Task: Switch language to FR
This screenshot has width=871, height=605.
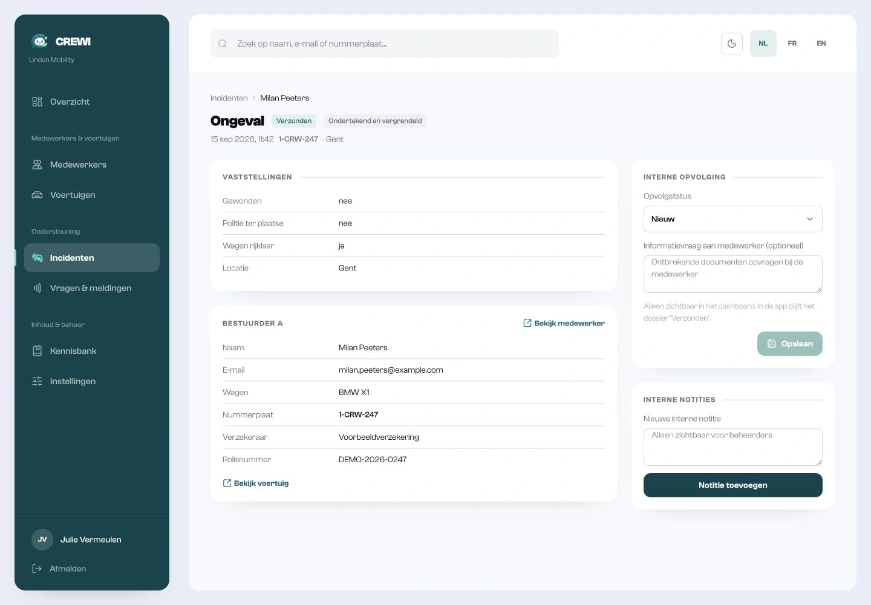Action: (792, 44)
